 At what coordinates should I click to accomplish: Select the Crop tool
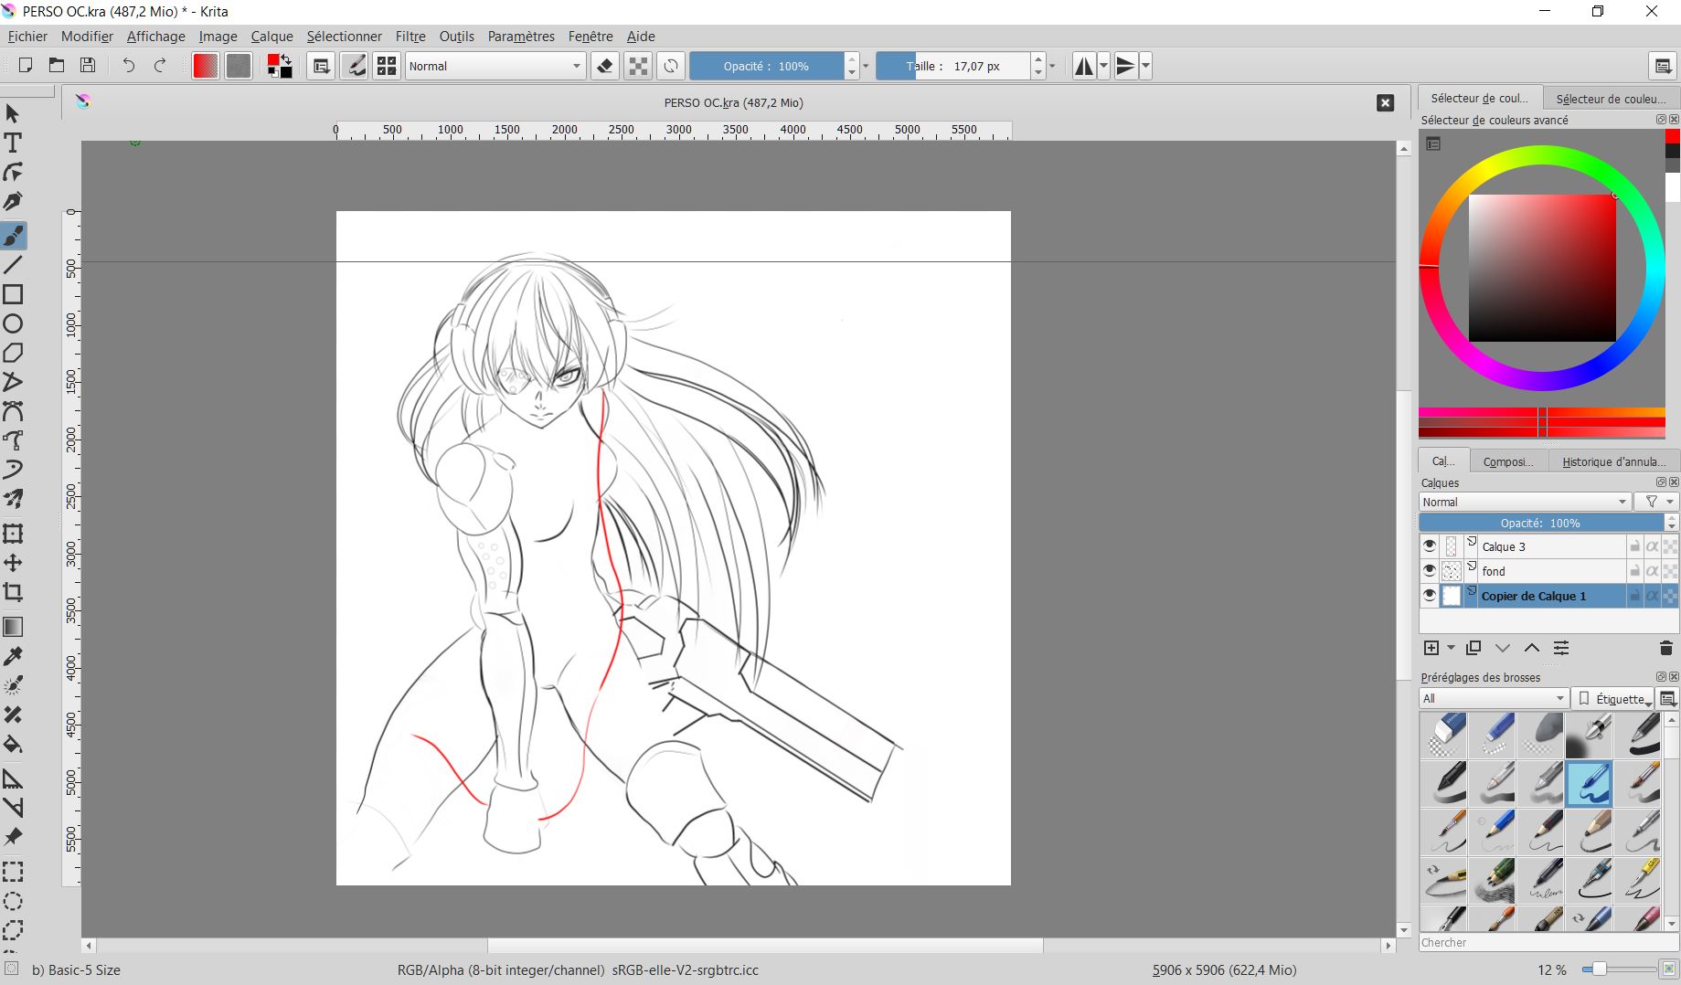tap(13, 592)
